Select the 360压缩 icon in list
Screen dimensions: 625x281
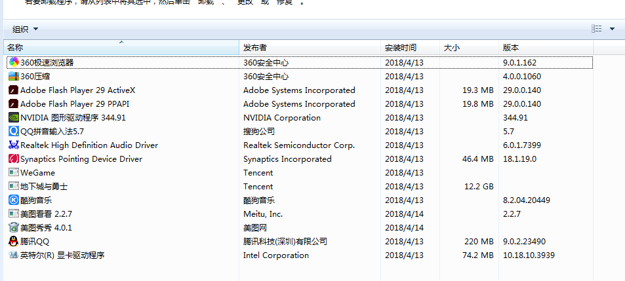pyautogui.click(x=14, y=77)
